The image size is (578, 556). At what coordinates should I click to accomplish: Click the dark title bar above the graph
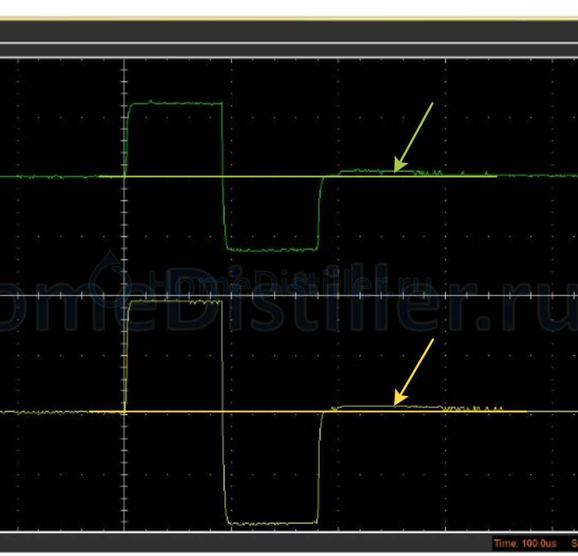289,31
